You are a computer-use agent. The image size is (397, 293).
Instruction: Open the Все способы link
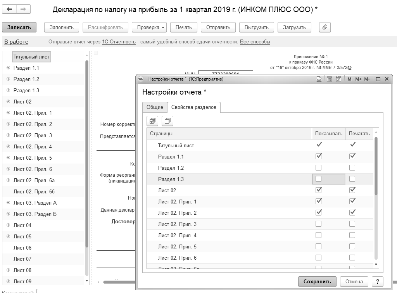click(x=255, y=42)
